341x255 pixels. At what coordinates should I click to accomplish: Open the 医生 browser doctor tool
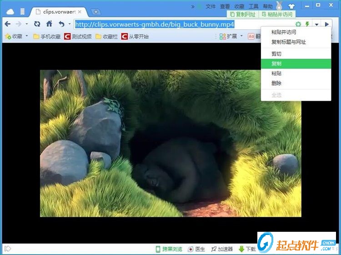pos(196,249)
